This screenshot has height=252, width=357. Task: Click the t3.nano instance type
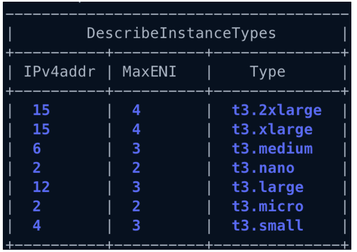pyautogui.click(x=263, y=168)
